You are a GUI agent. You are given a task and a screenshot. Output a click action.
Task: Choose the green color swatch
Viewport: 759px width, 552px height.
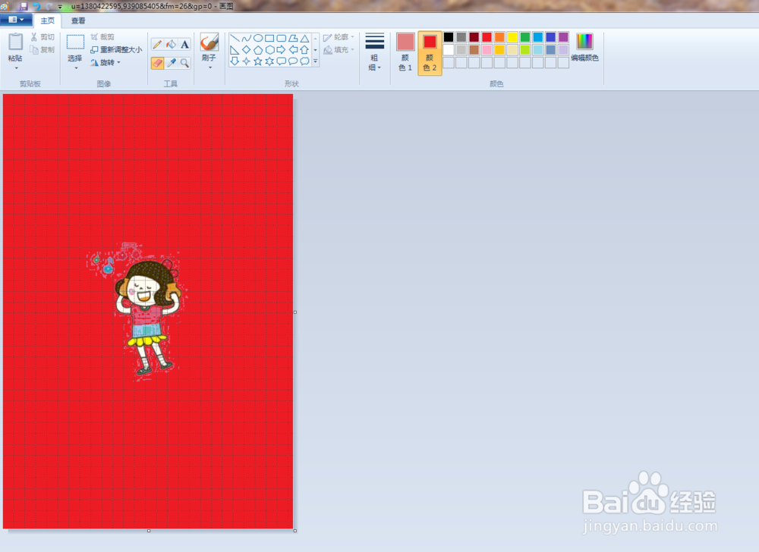tap(524, 37)
